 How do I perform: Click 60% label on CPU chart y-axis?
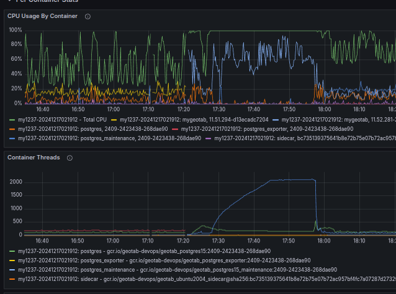coord(16,59)
